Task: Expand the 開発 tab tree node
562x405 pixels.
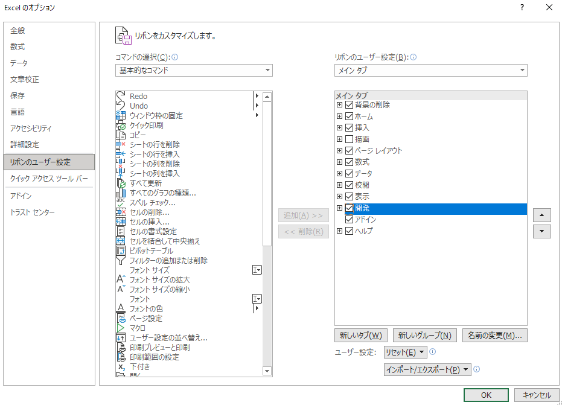Action: coord(339,208)
